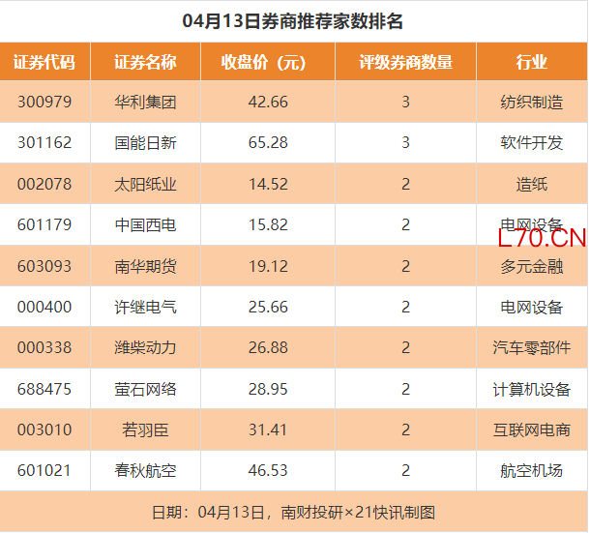The width and height of the screenshot is (590, 533).
Task: Click stock code 300979
Action: click(x=44, y=102)
